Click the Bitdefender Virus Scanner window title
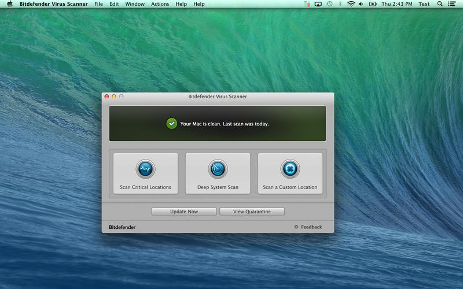 (218, 97)
